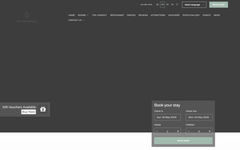Open the Select language dropdown
The width and height of the screenshot is (240, 150).
tap(194, 5)
